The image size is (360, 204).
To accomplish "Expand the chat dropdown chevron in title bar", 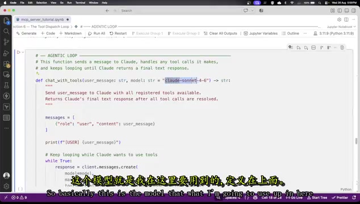I will (x=252, y=11).
